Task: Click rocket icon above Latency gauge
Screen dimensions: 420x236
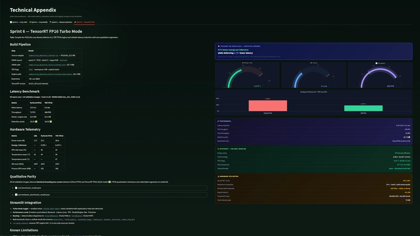Action: click(311, 63)
